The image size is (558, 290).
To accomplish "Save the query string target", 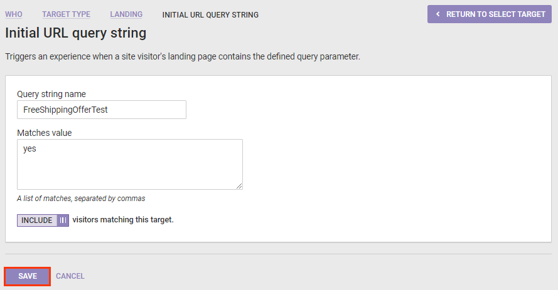I will pyautogui.click(x=28, y=276).
